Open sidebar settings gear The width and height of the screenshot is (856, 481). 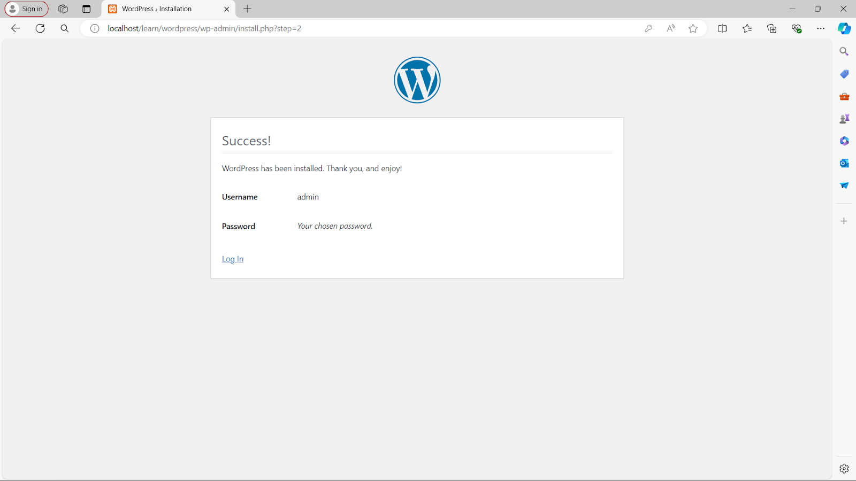coord(844,469)
